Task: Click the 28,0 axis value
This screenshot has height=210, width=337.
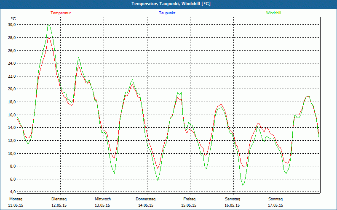Action: click(x=12, y=37)
